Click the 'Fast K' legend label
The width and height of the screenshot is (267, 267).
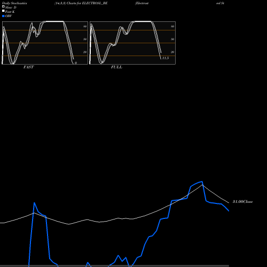[10, 12]
